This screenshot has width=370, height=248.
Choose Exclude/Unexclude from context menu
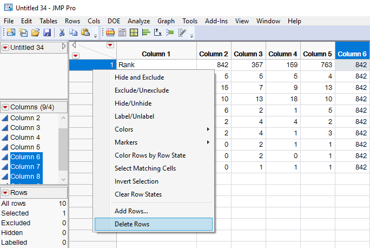[154, 90]
